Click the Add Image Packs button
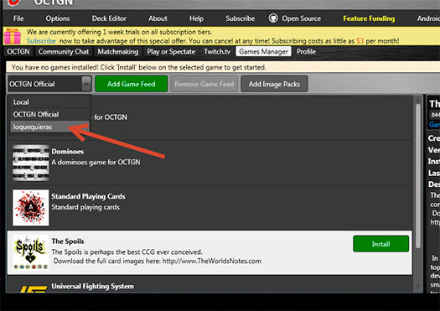The image size is (440, 311). click(x=274, y=84)
